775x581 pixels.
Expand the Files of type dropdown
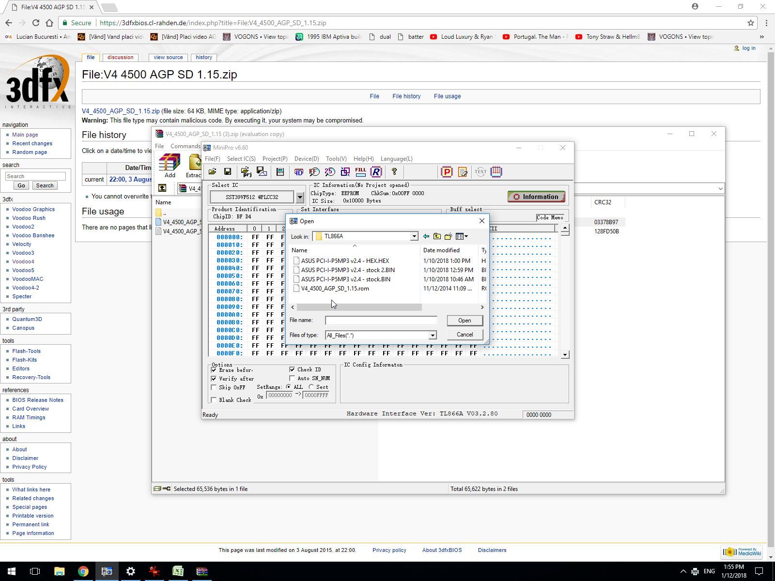432,335
